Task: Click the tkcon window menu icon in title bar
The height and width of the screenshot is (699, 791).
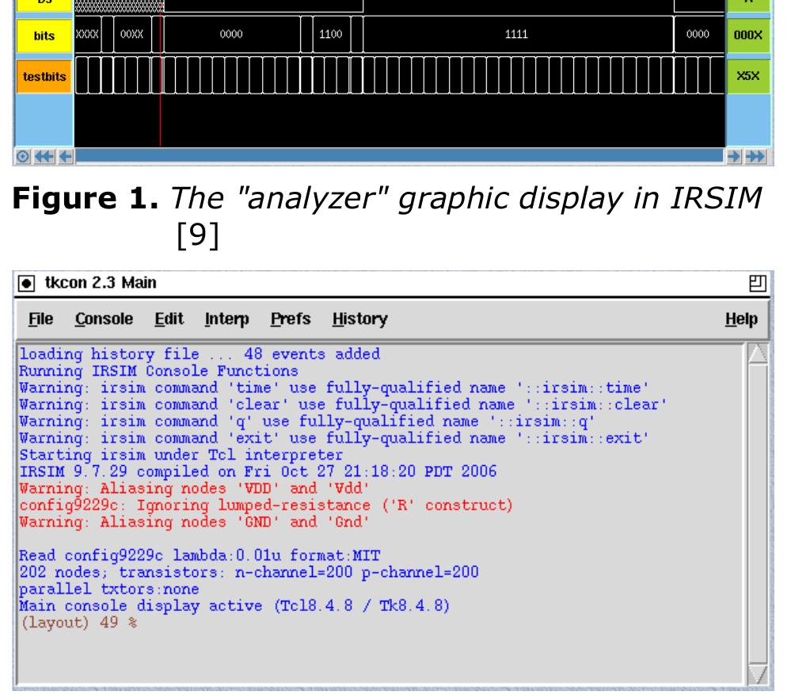Action: point(26,284)
